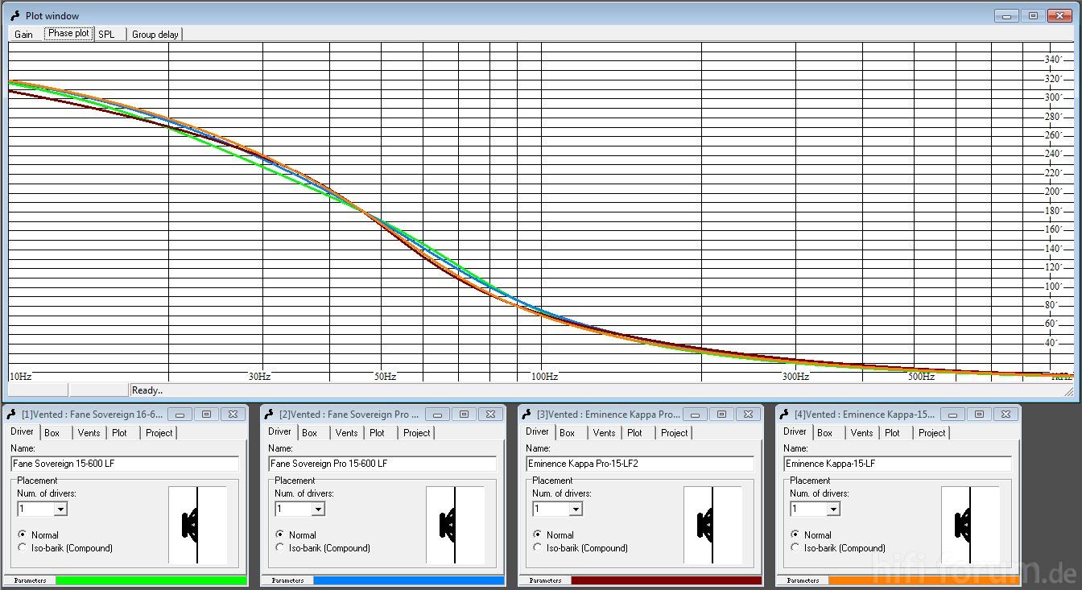Viewport: 1082px width, 590px height.
Task: Click the Fane Sovereign 16-6 window icon
Action: (x=12, y=415)
